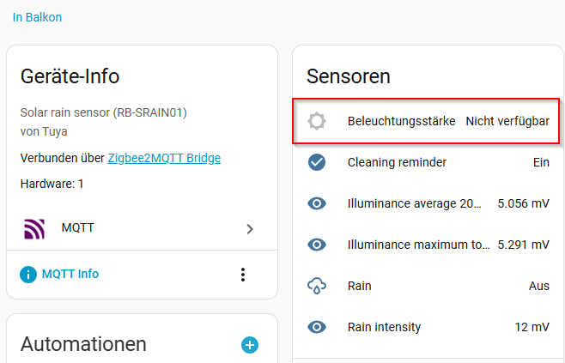This screenshot has width=565, height=363.
Task: Click the MQTT Info button
Action: [x=70, y=275]
